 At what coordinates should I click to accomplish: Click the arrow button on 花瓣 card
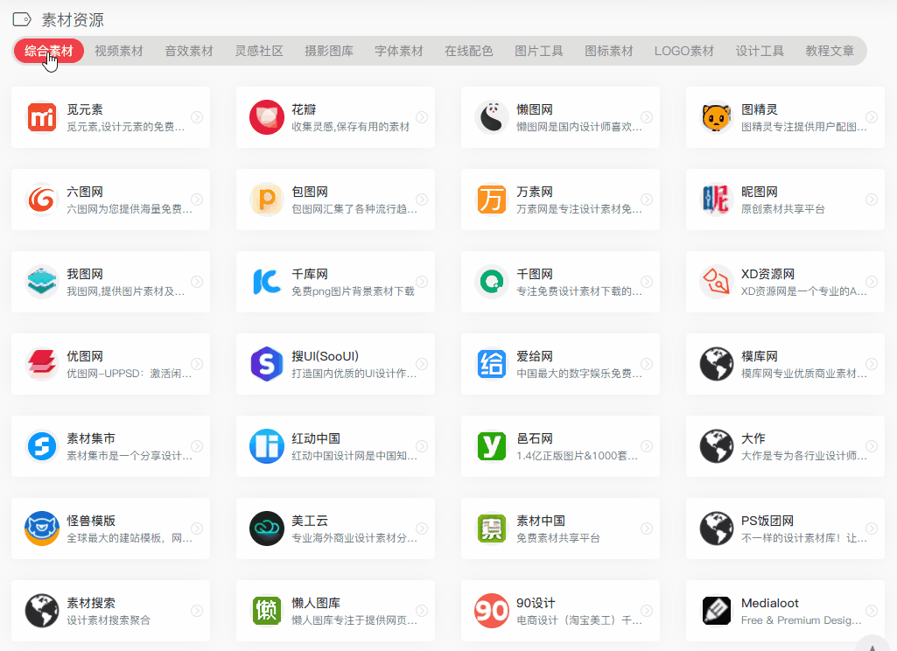tap(422, 117)
